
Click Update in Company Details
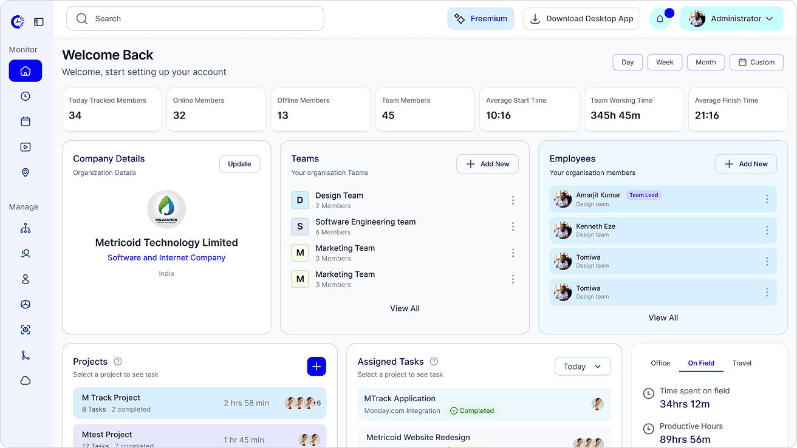point(239,164)
